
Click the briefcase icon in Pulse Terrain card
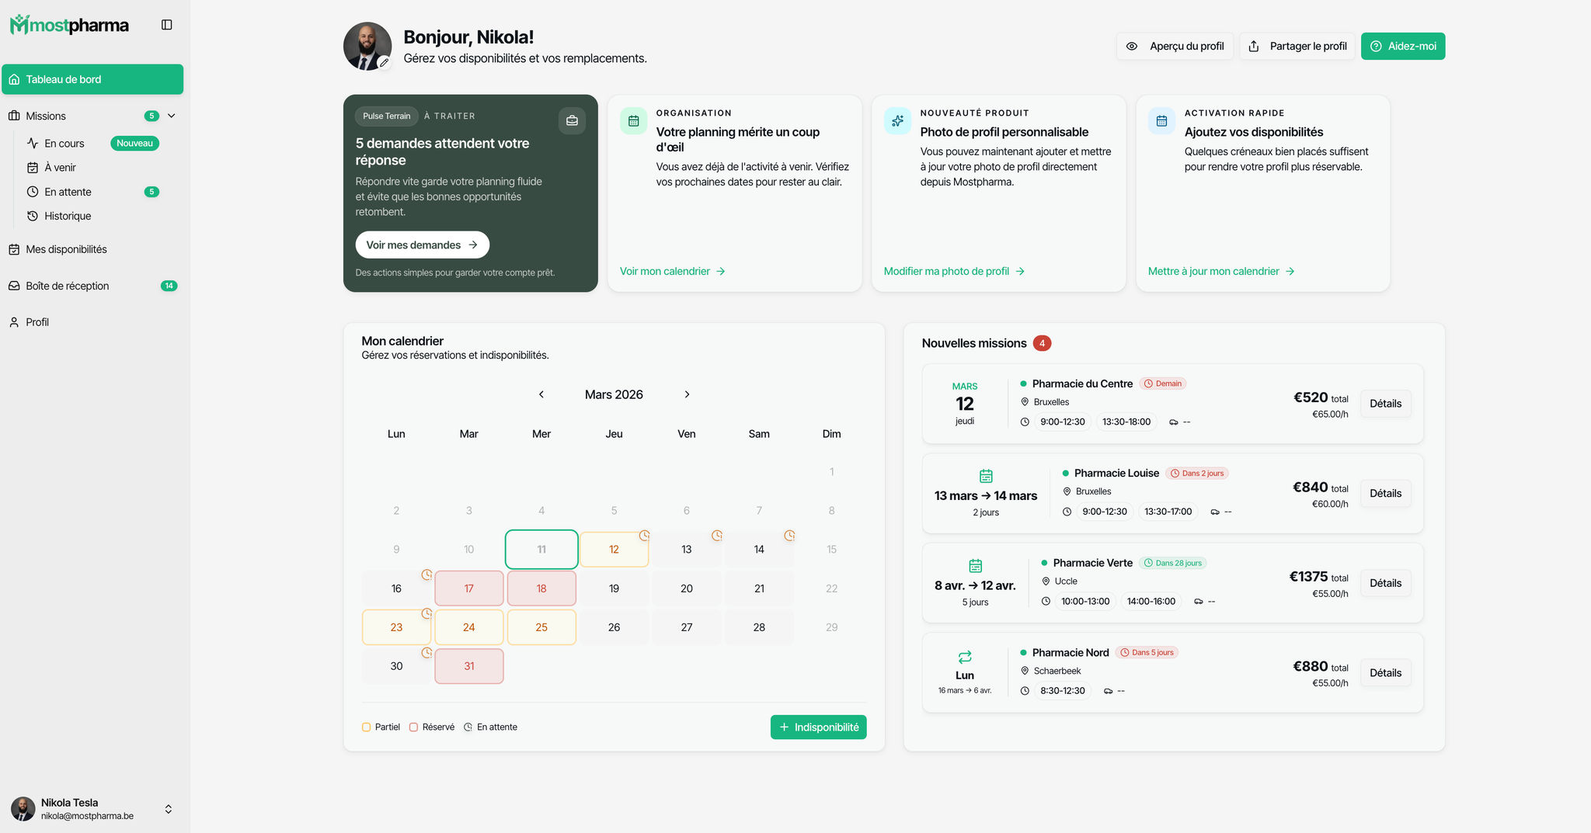(x=572, y=120)
